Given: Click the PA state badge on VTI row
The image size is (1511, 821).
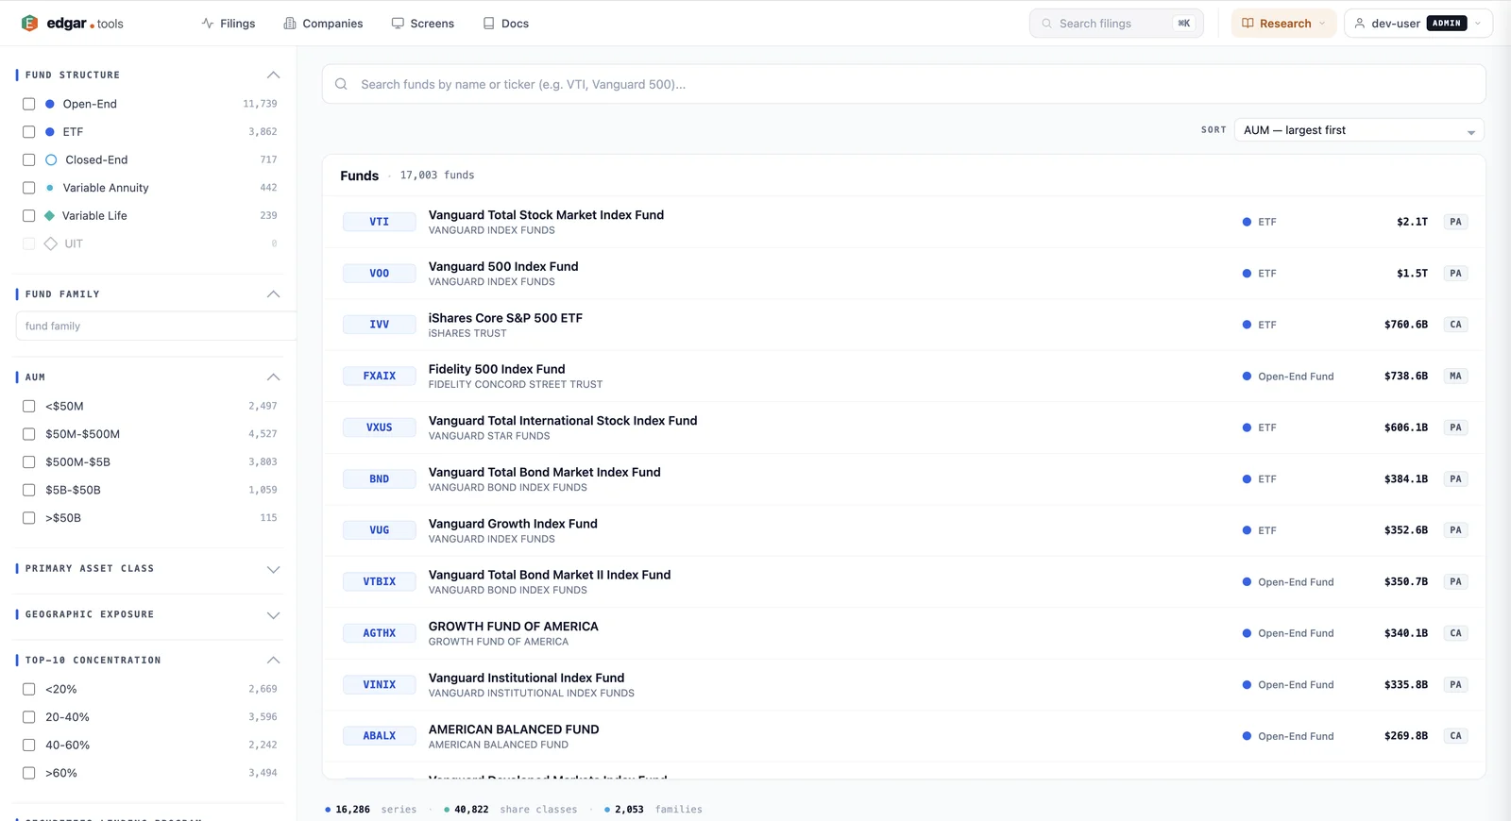Looking at the screenshot, I should tap(1455, 222).
